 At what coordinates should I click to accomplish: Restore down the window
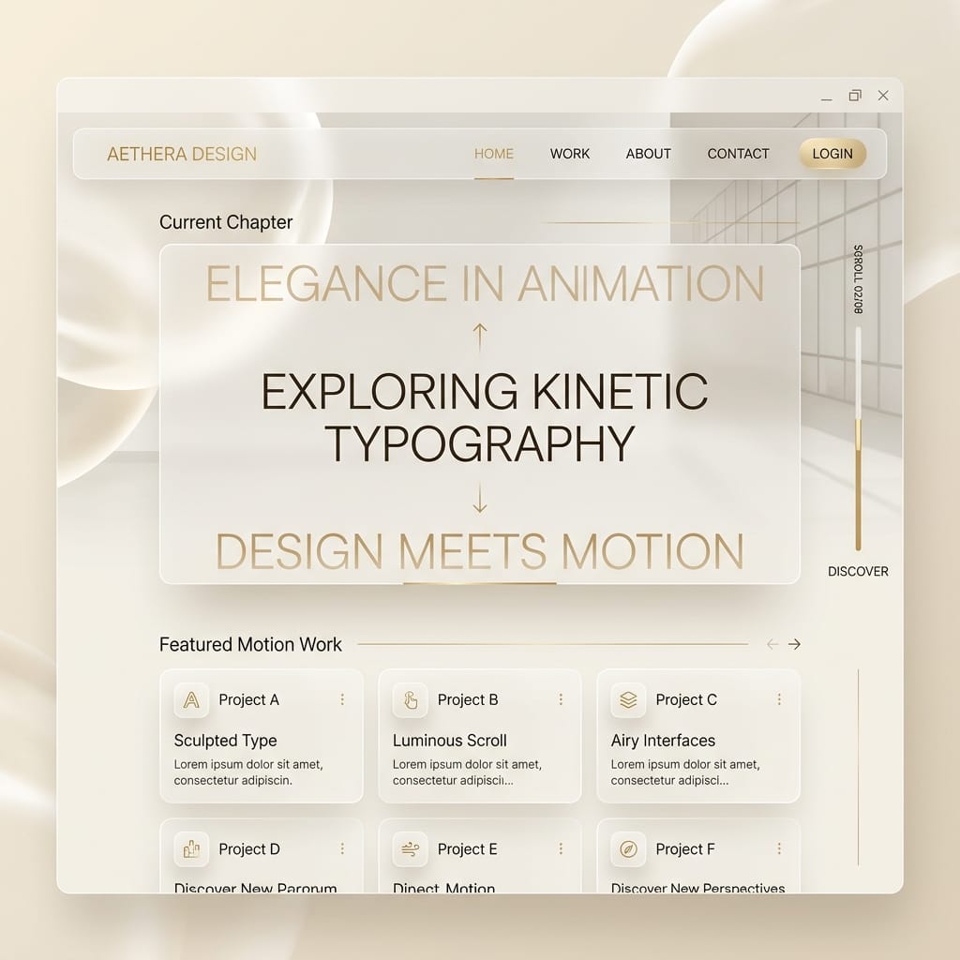pyautogui.click(x=855, y=96)
